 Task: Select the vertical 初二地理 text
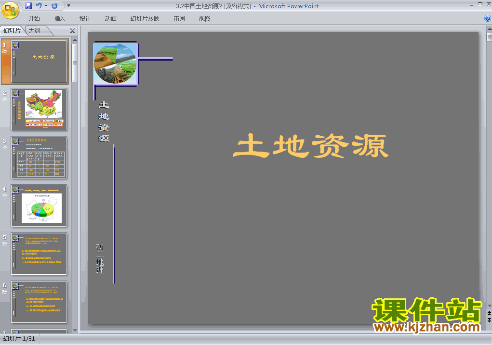100,258
